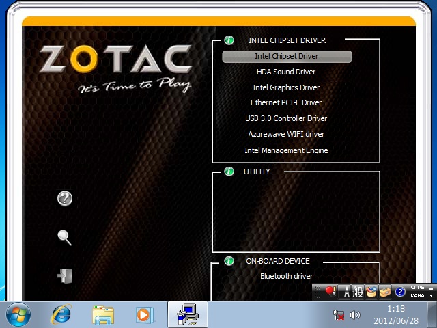Toggle CAPS in the language bar
Viewport: 437px width, 328px height.
(x=417, y=288)
